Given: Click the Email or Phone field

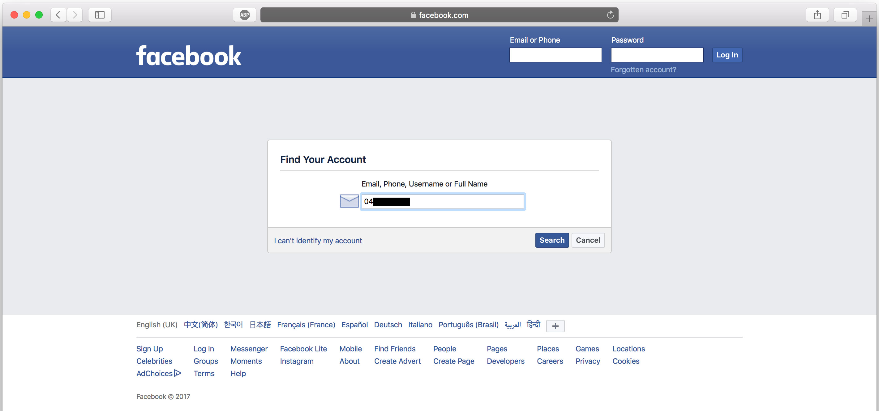Looking at the screenshot, I should coord(555,55).
